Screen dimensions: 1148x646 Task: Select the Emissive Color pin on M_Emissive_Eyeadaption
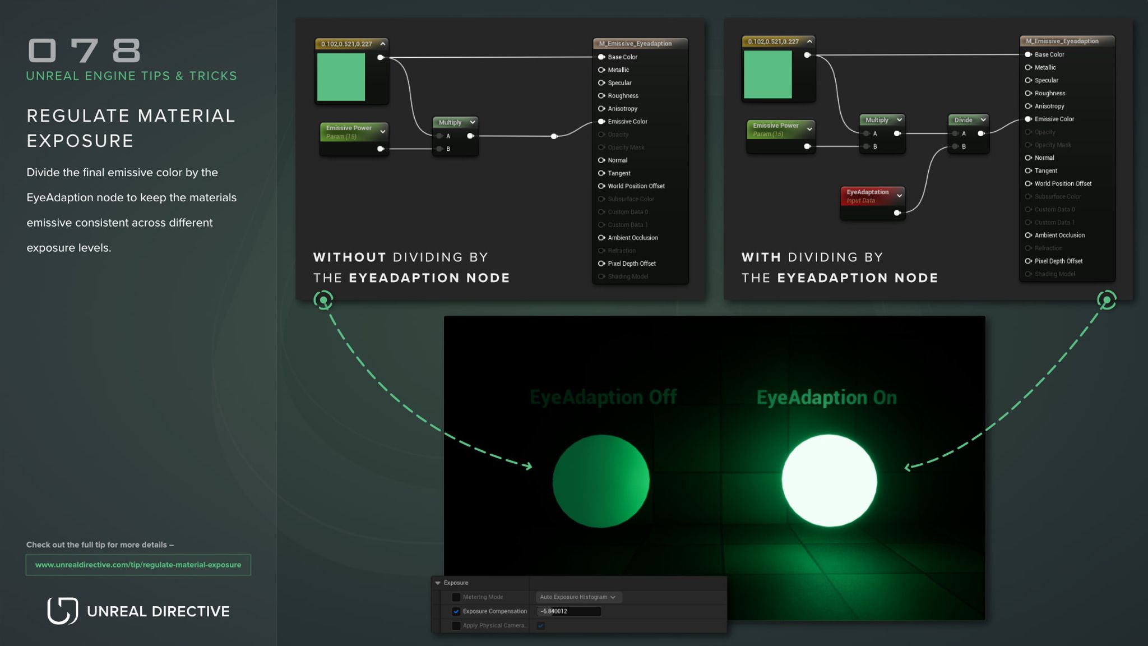tap(602, 121)
